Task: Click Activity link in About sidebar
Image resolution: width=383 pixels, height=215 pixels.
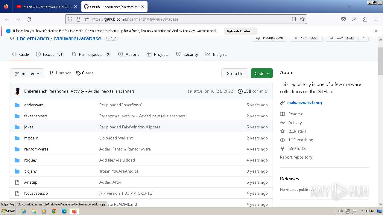Action: coord(291,122)
